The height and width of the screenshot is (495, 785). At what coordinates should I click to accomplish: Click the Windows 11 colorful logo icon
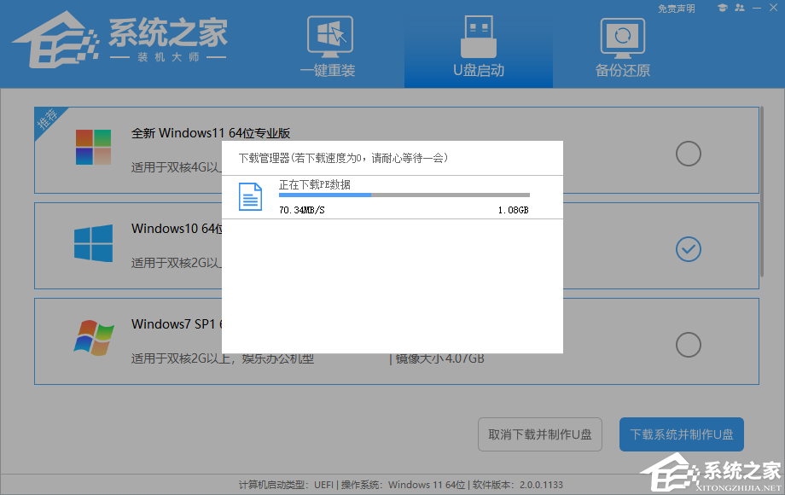(93, 148)
